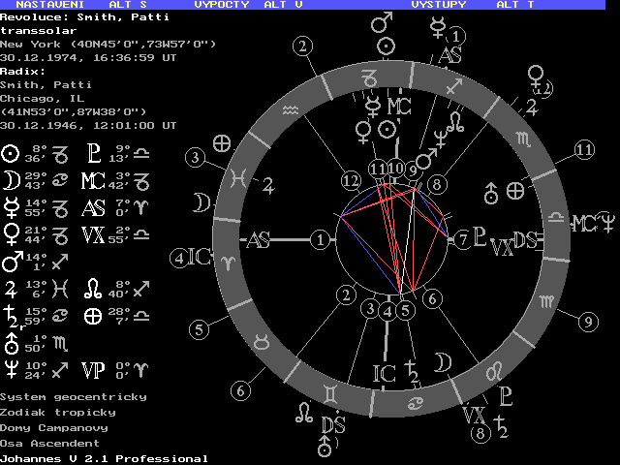This screenshot has height=465, width=620.
Task: Click the Aquarius sign on the zodiac ring
Action: 293,112
